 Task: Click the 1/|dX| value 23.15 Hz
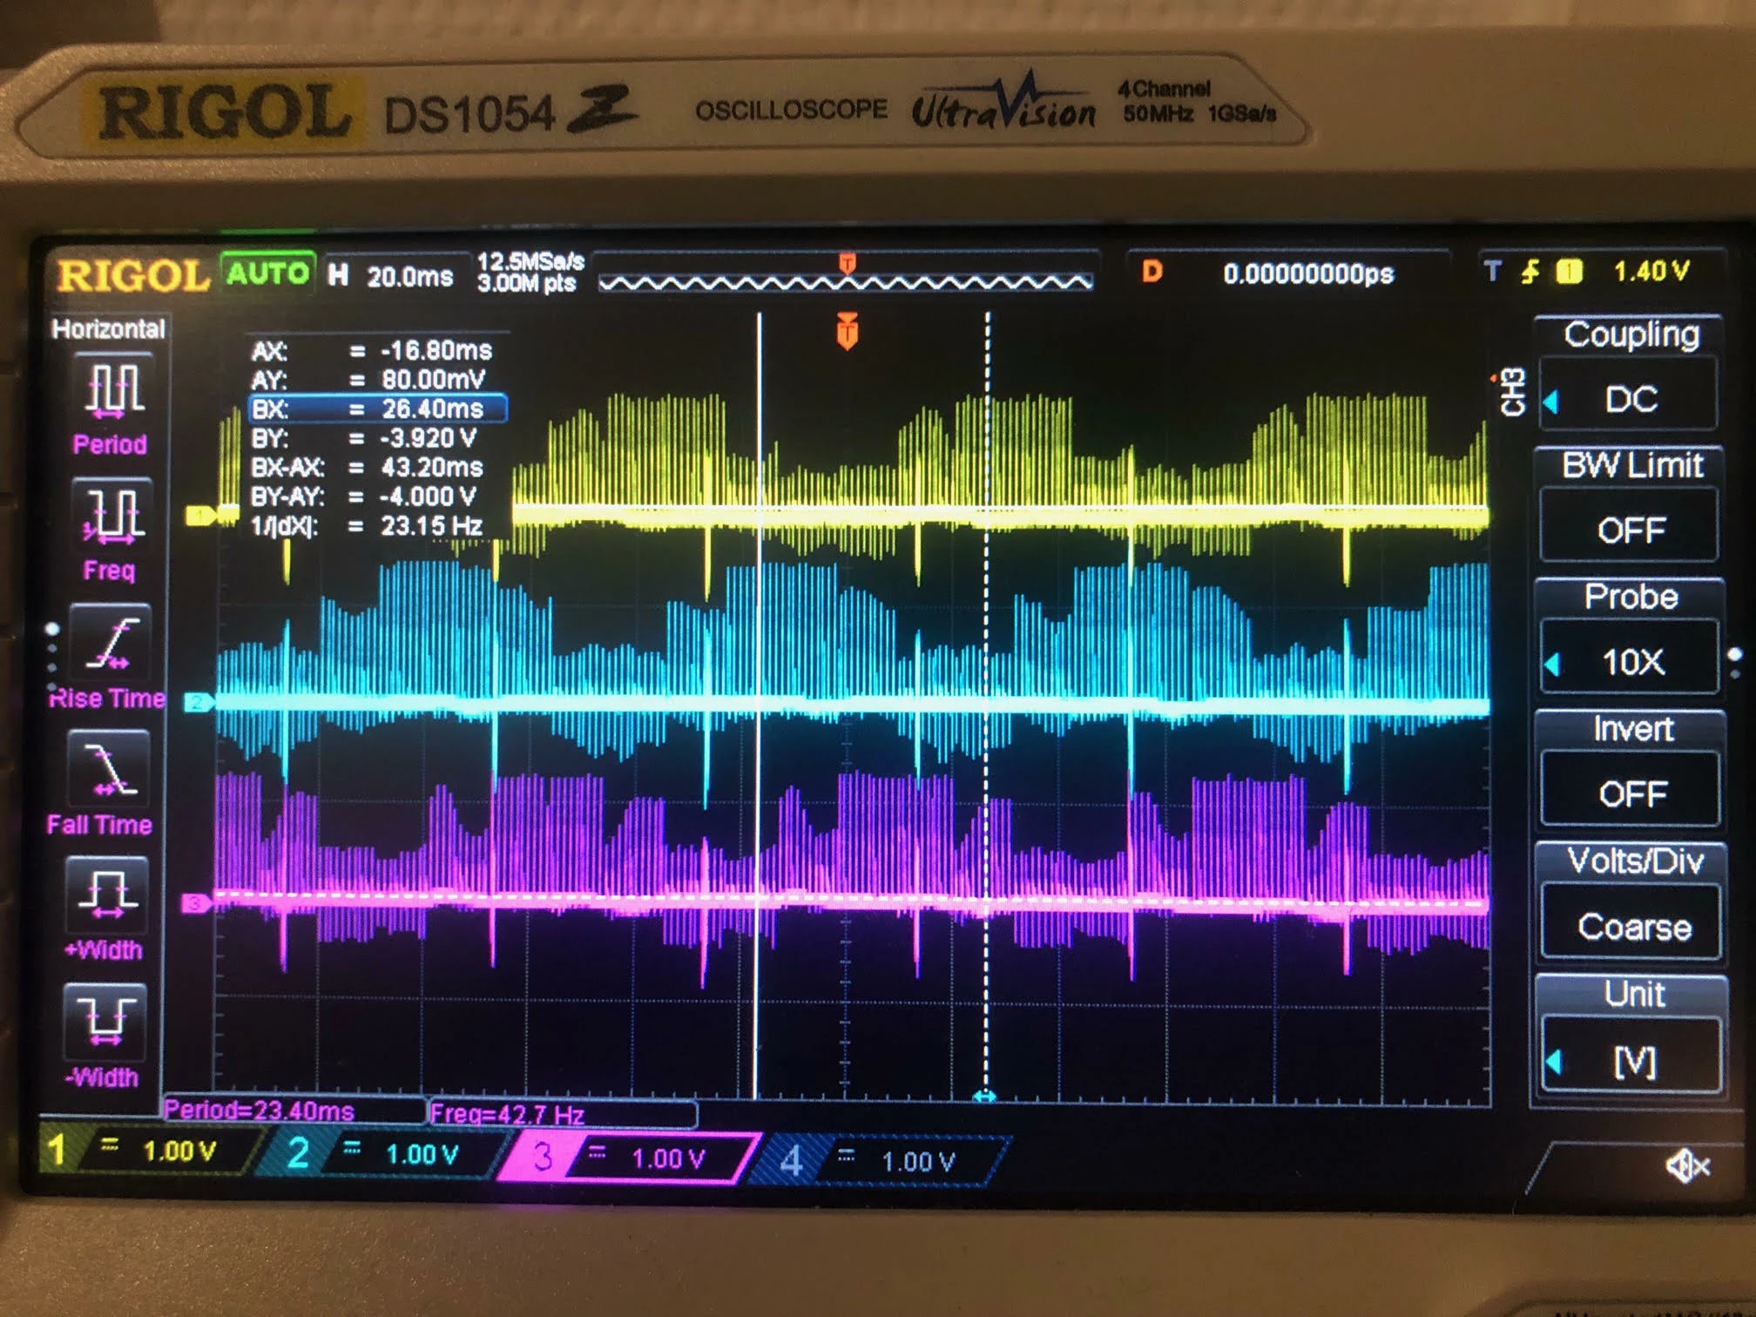tap(431, 526)
